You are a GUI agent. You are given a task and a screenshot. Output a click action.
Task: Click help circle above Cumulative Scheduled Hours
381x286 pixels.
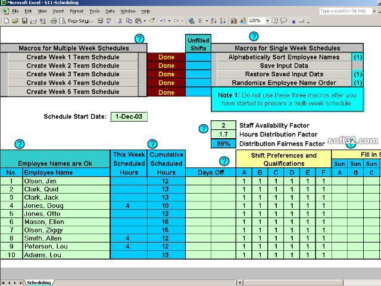[152, 144]
